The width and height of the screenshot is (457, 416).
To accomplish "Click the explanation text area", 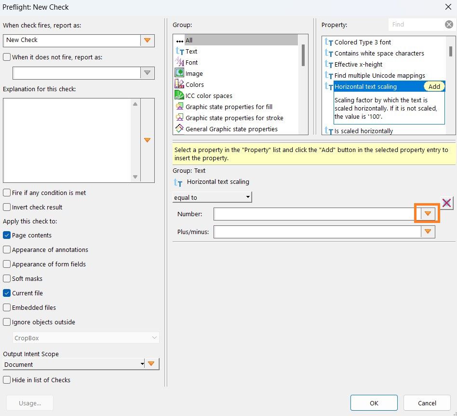I will [x=67, y=140].
